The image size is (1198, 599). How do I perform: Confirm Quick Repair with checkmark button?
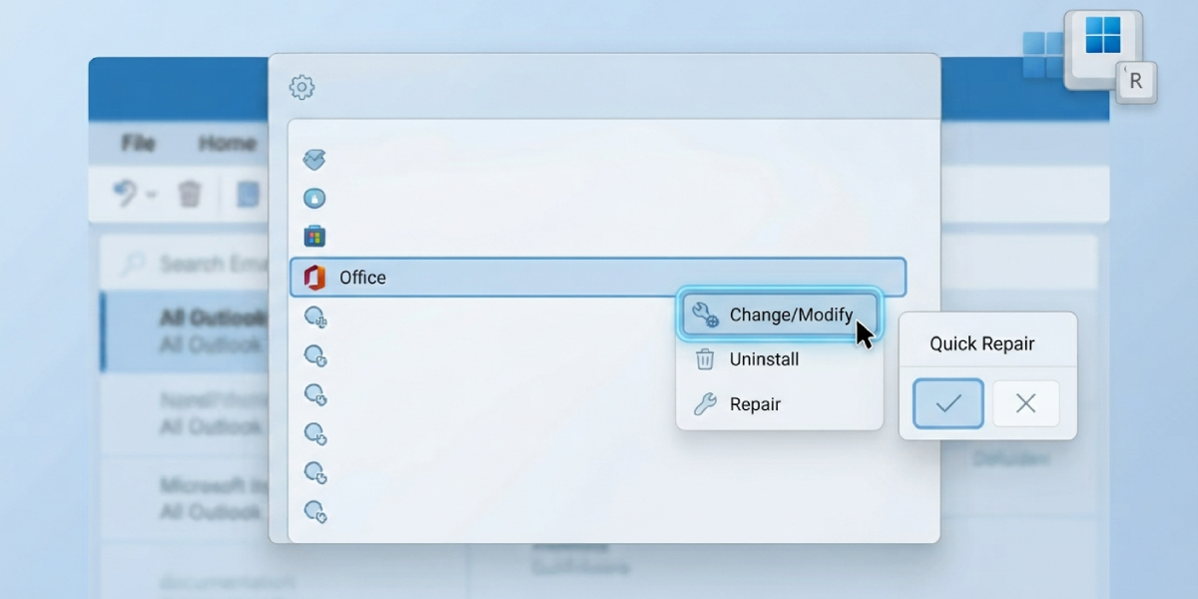948,403
